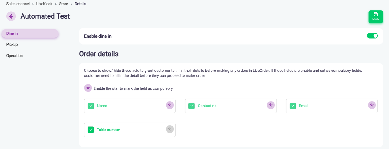Click the Table number field label
The width and height of the screenshot is (389, 149).
pyautogui.click(x=108, y=130)
